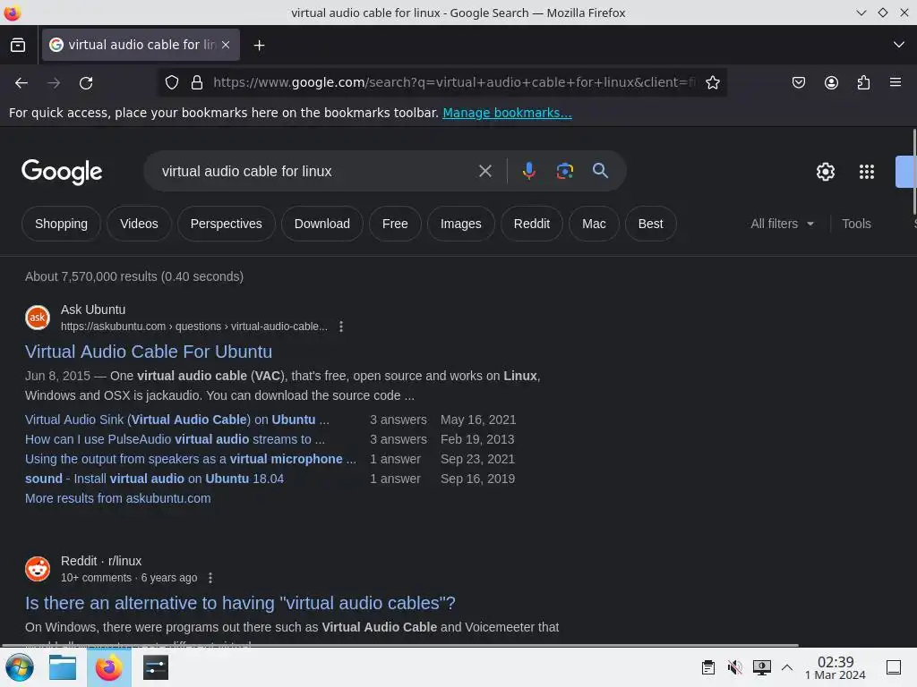Click the Reddit site favicon

[x=38, y=569]
